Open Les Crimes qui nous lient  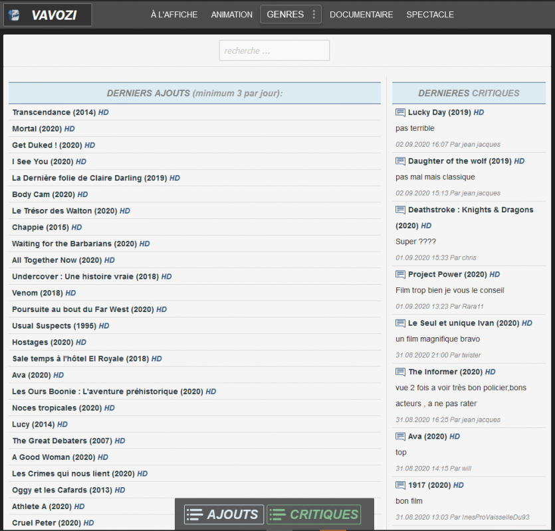coord(80,474)
